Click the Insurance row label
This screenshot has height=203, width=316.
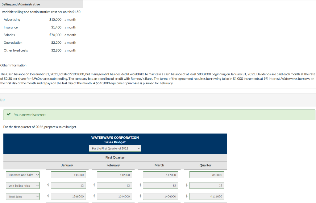pyautogui.click(x=11, y=27)
